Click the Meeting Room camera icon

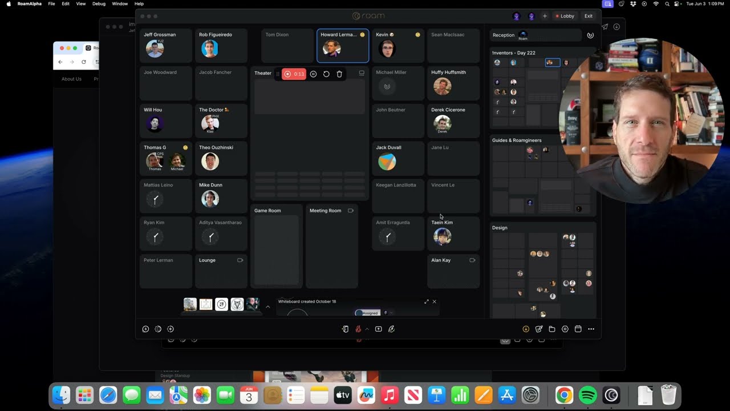(351, 211)
